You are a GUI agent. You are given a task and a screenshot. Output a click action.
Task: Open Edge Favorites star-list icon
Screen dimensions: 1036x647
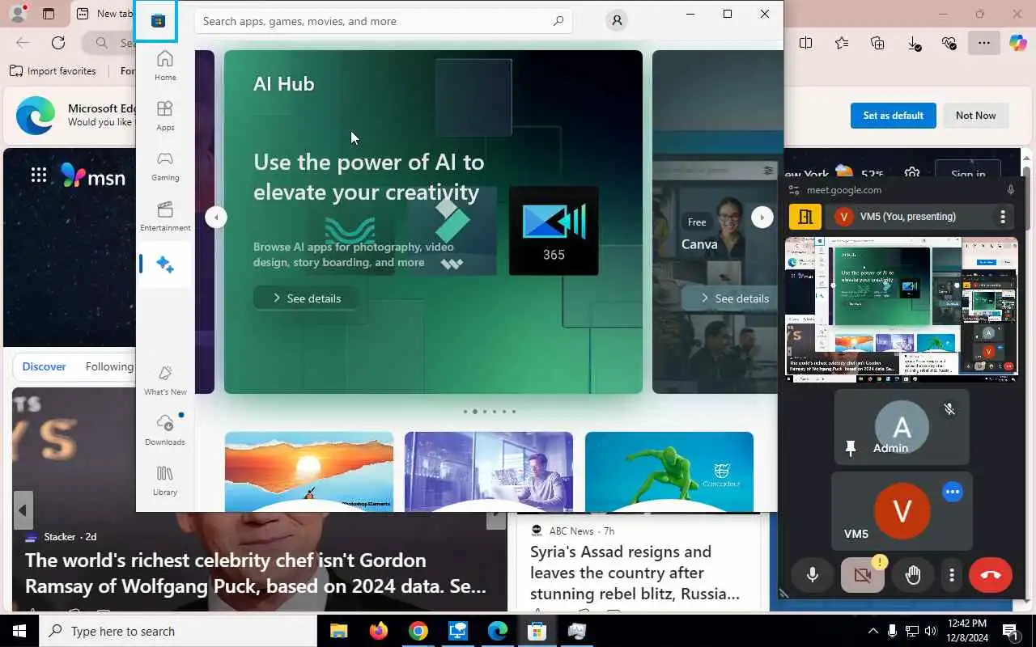[842, 43]
